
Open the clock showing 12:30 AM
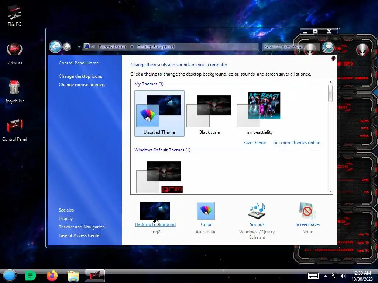pyautogui.click(x=362, y=276)
